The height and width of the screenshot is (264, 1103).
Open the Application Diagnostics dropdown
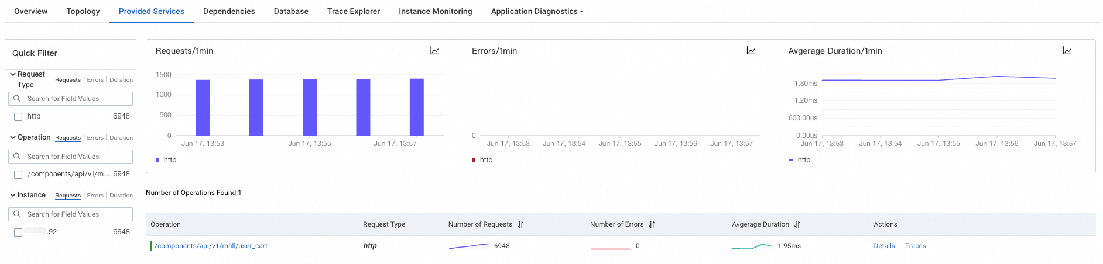[536, 11]
